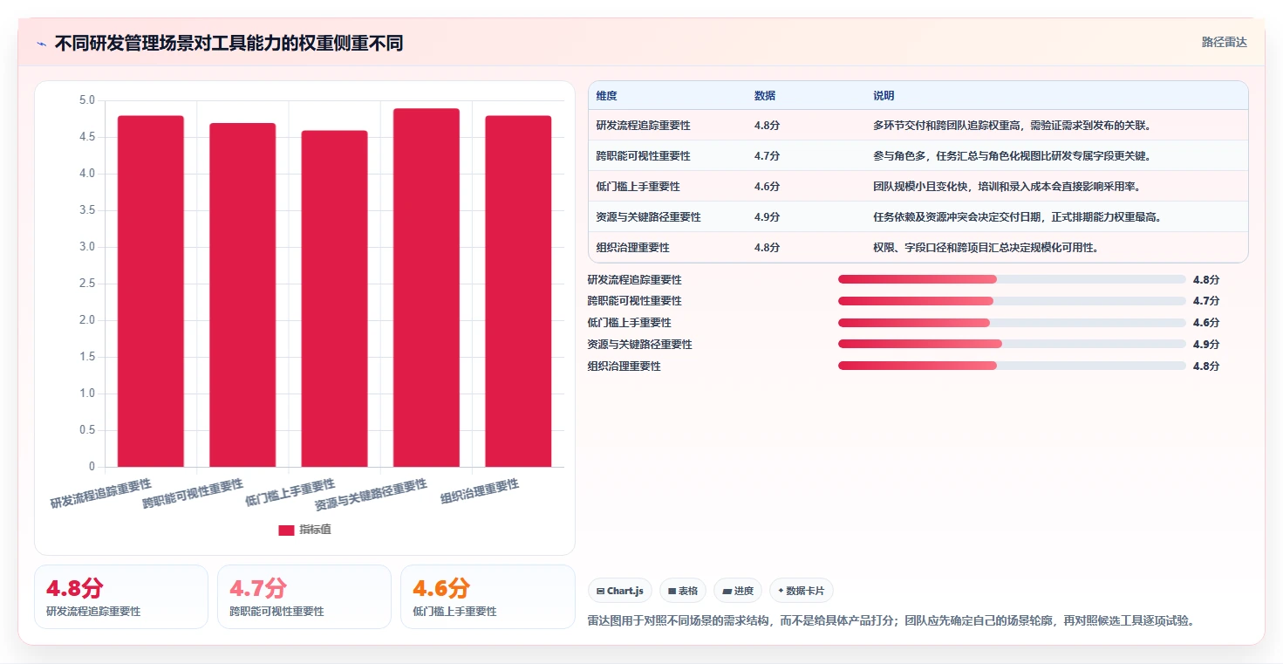Image resolution: width=1283 pixels, height=664 pixels.
Task: Click the 资源与关键路径重要性 progress bar
Action: [x=1012, y=344]
